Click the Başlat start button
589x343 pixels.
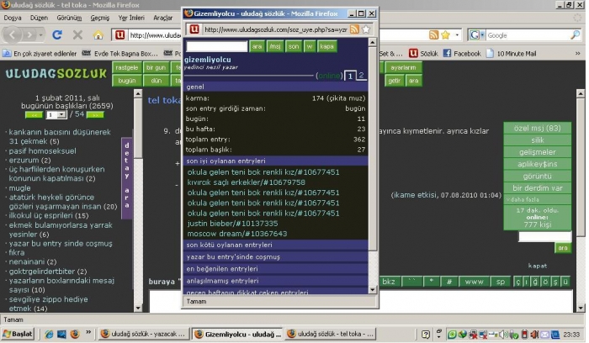[17, 334]
